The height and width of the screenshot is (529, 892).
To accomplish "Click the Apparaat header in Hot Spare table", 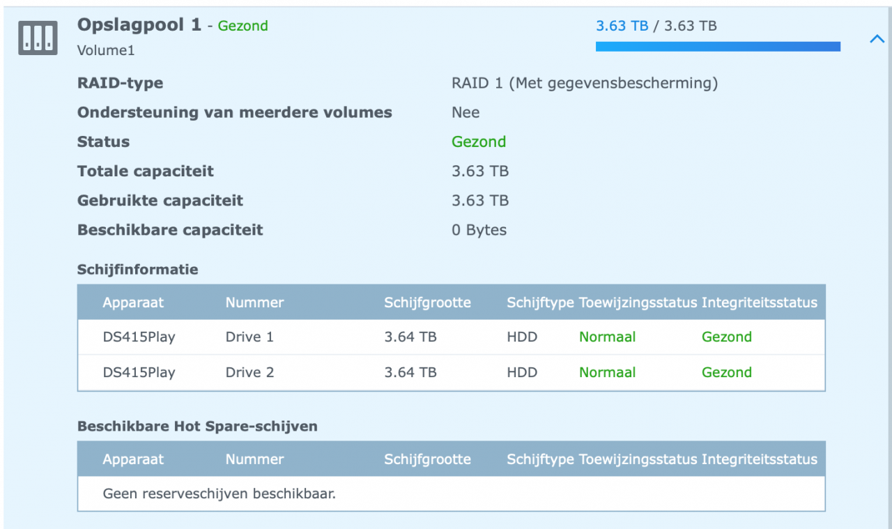I will (133, 459).
